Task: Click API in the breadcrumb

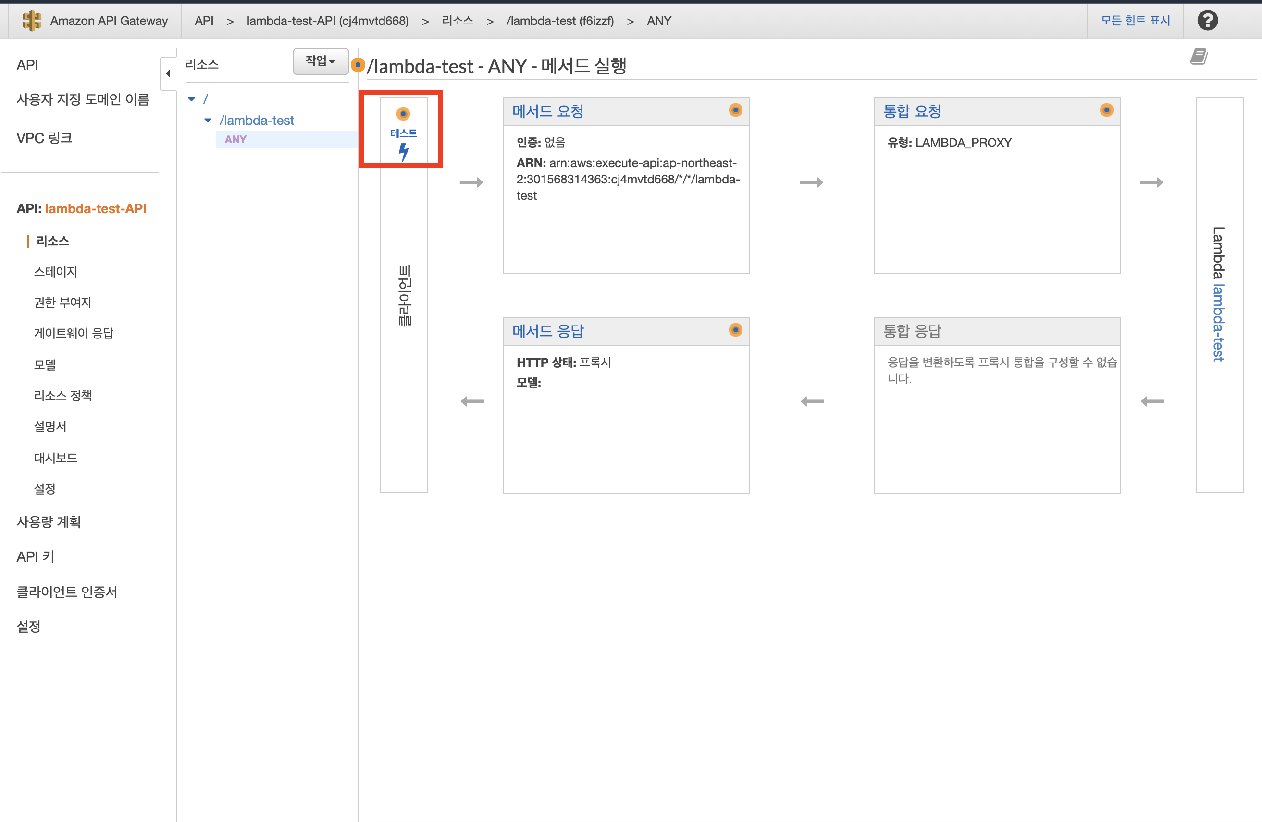Action: [x=204, y=21]
